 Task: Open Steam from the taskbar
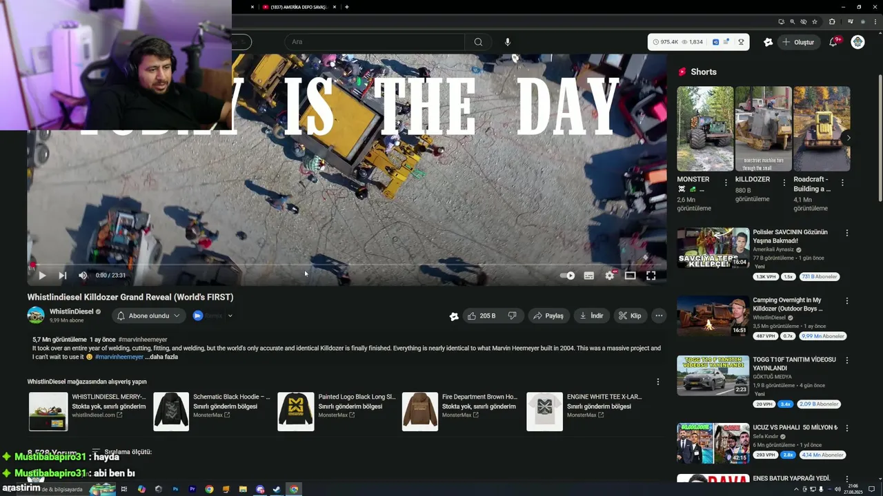[x=277, y=489]
